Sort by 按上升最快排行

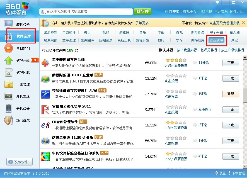233,50
